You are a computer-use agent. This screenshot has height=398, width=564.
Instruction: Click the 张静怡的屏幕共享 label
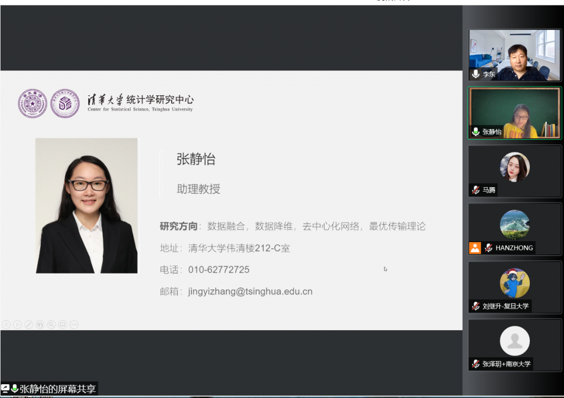(x=57, y=389)
